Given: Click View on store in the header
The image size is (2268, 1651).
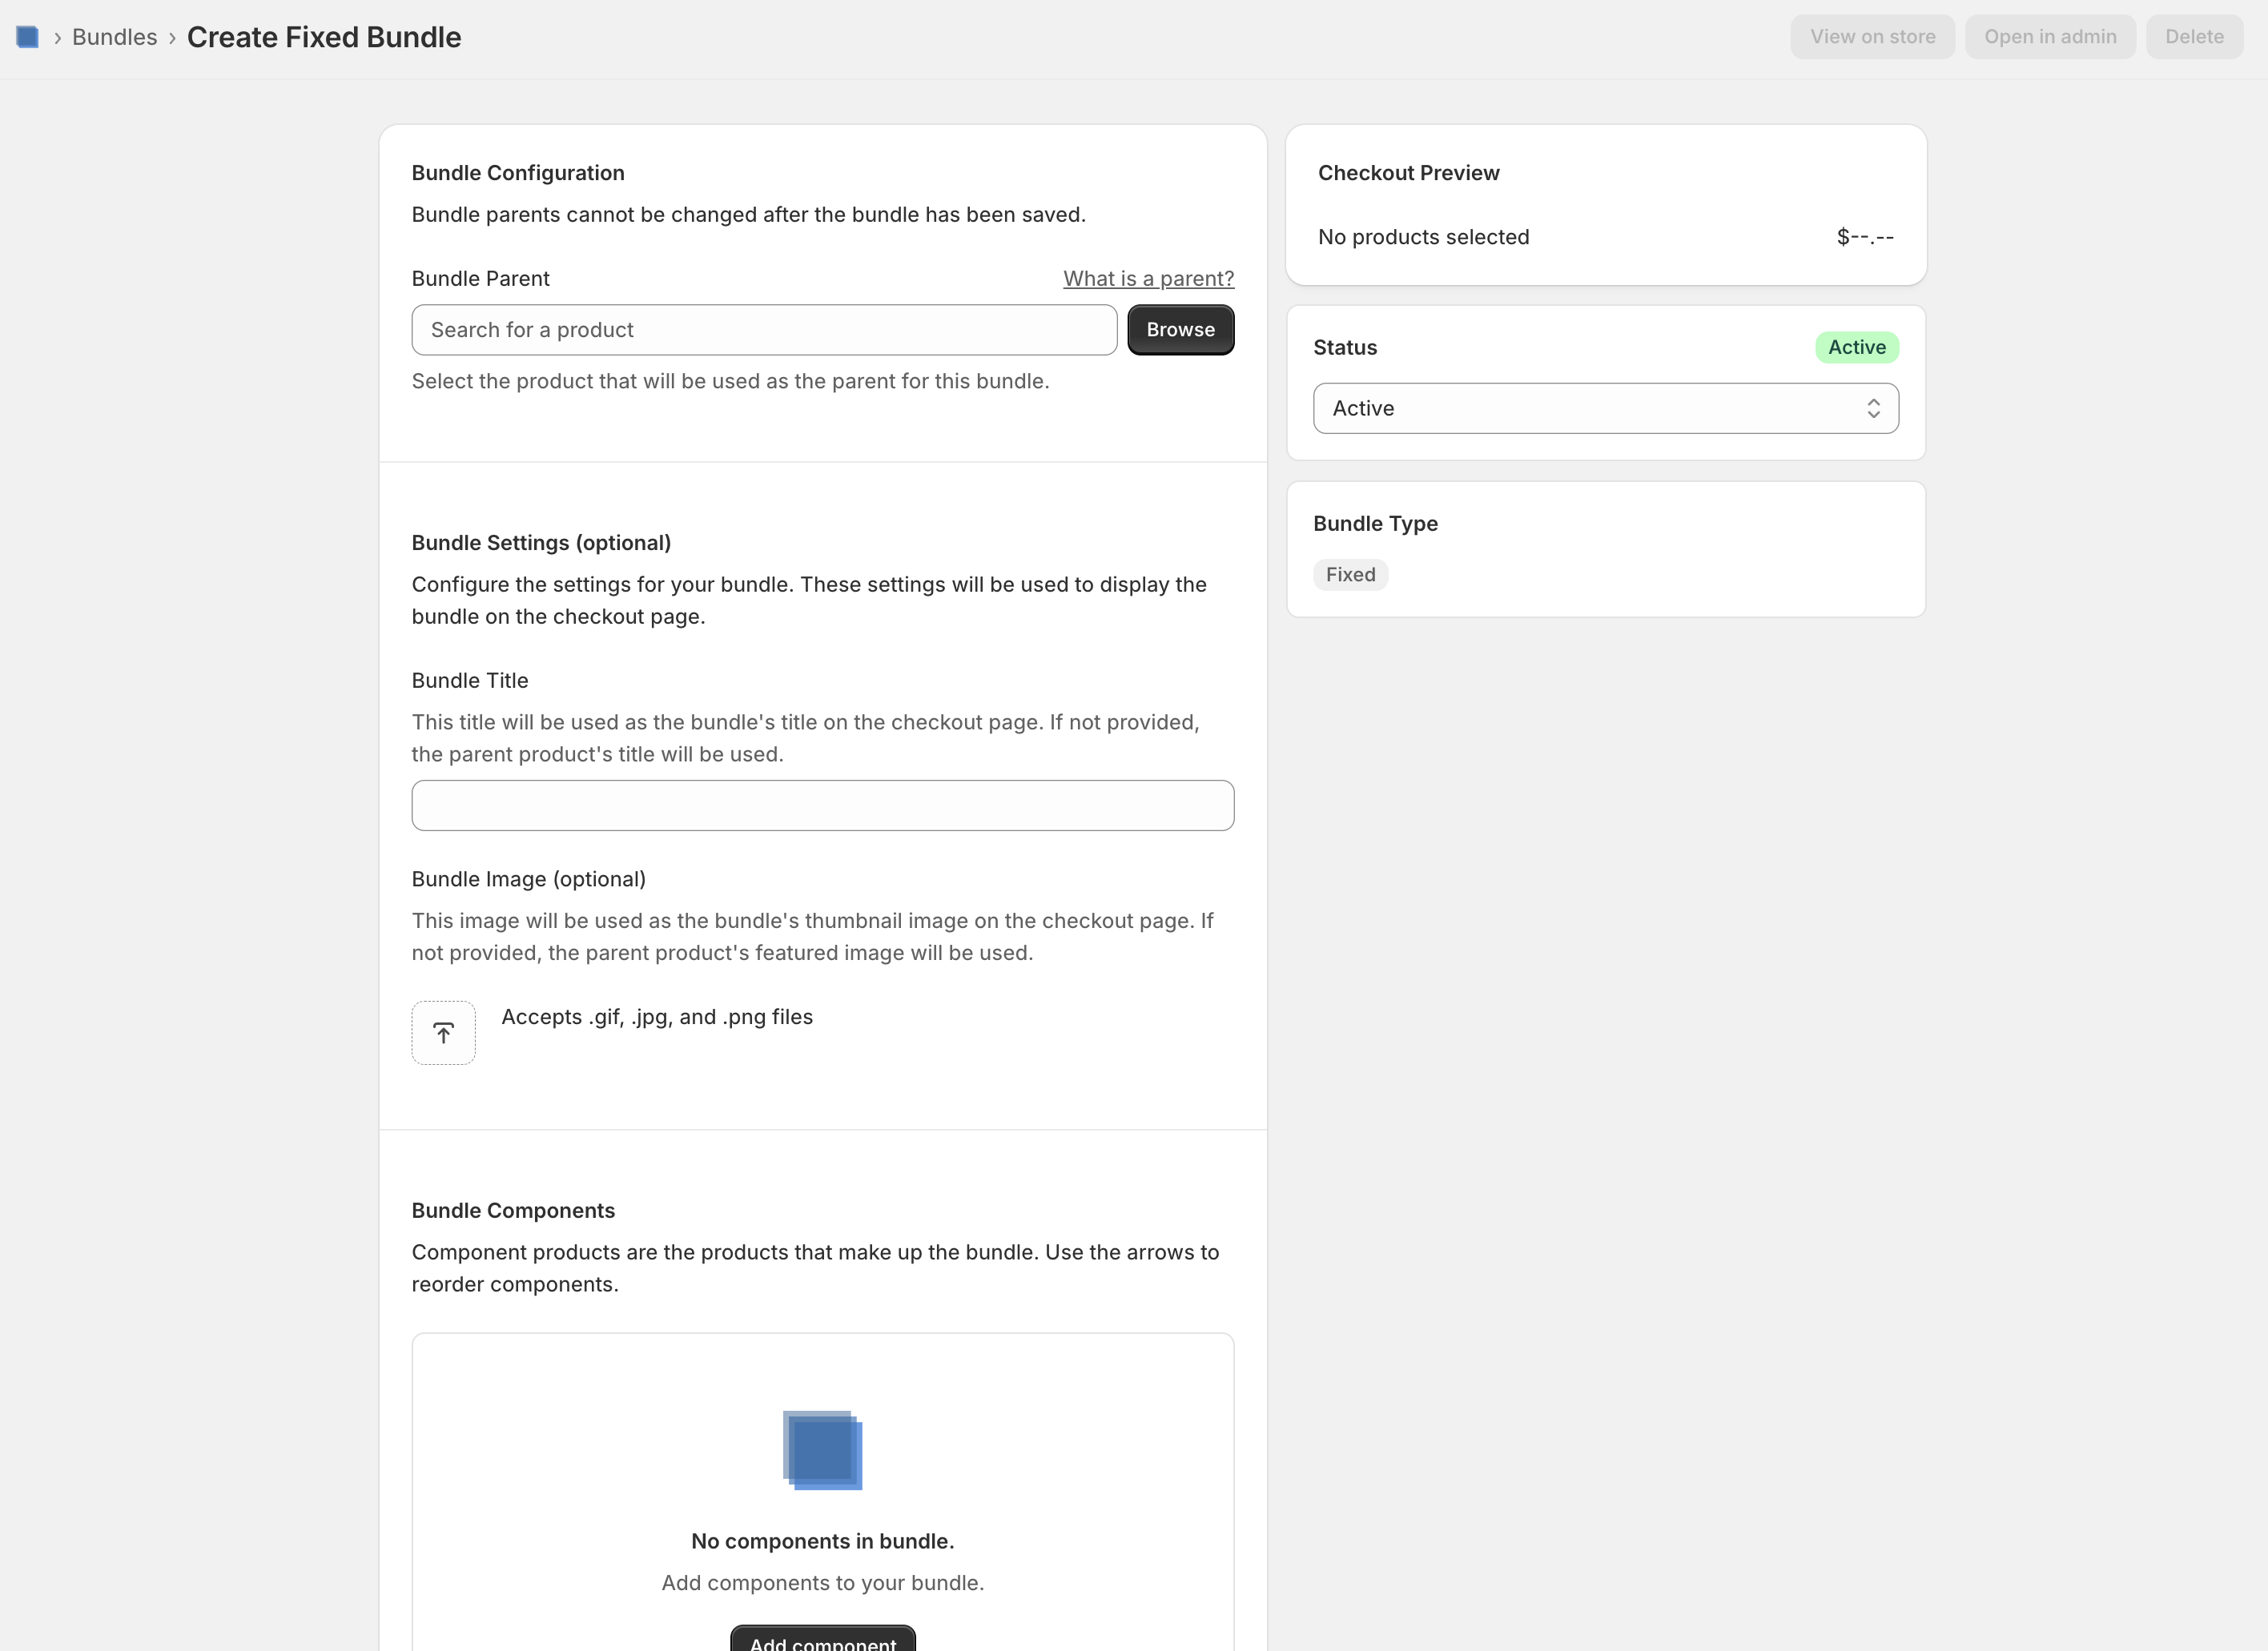Looking at the screenshot, I should 1872,36.
